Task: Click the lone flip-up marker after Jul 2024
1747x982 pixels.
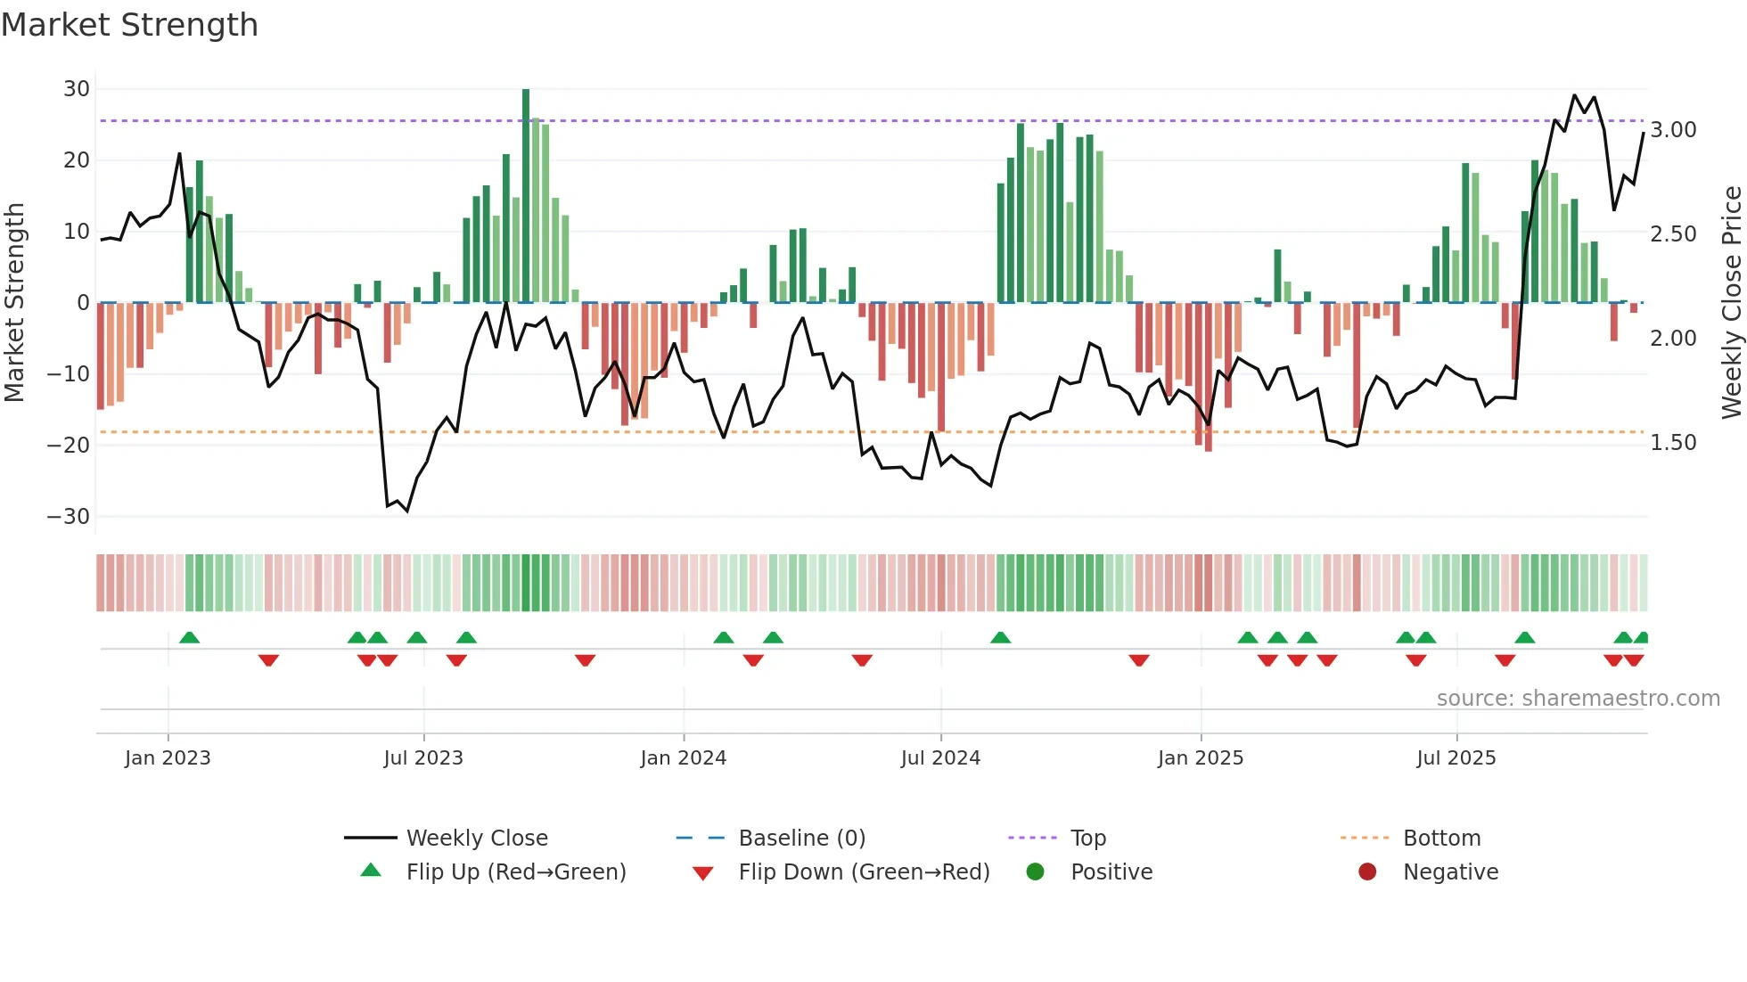Action: click(x=1000, y=638)
